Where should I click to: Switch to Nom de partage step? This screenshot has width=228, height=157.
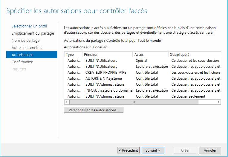[25, 40]
